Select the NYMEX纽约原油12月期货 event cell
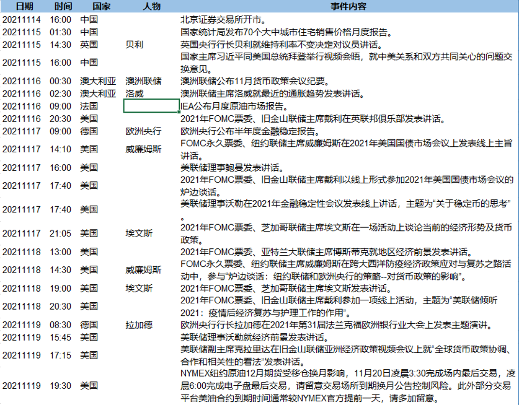Screen dimensions: 519x405 [x=348, y=386]
